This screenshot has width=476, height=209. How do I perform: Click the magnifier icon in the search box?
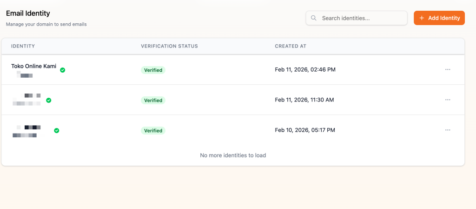coord(314,18)
